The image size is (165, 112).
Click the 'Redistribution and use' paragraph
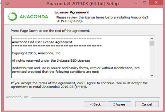click(x=76, y=70)
